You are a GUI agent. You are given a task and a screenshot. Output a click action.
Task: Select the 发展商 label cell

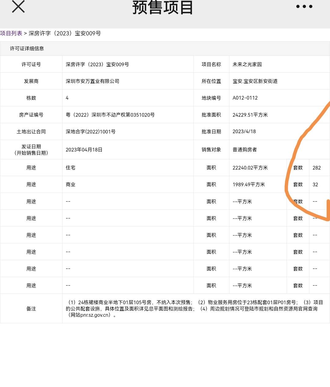pos(31,81)
